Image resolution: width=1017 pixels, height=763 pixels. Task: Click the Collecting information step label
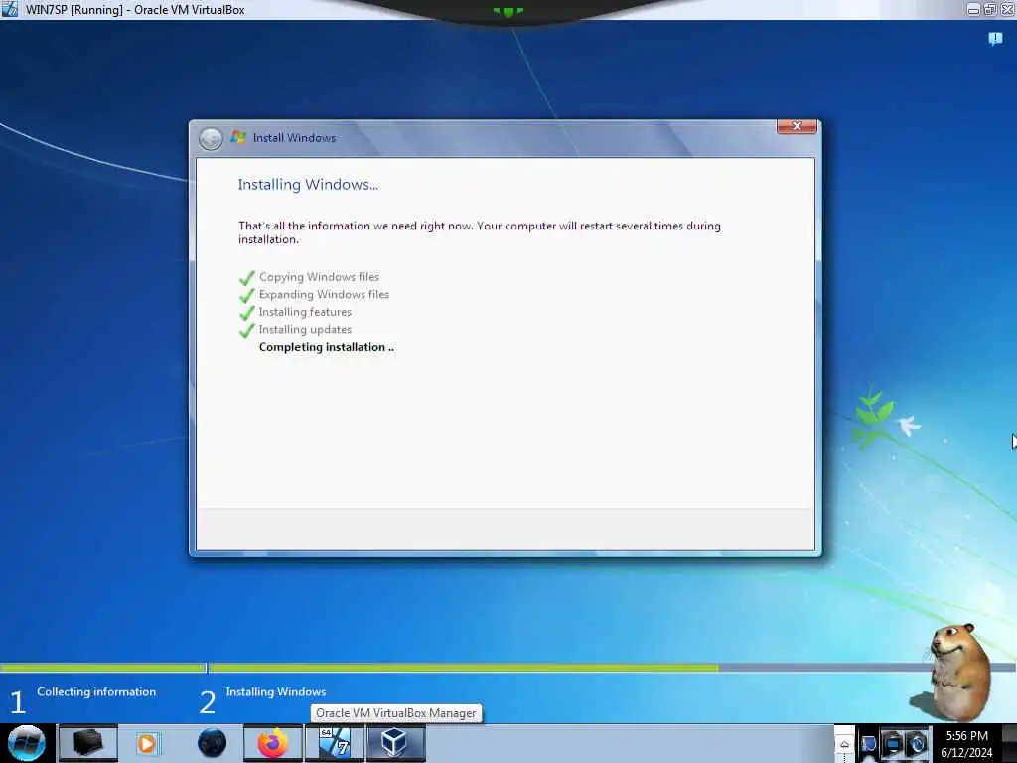[x=96, y=692]
